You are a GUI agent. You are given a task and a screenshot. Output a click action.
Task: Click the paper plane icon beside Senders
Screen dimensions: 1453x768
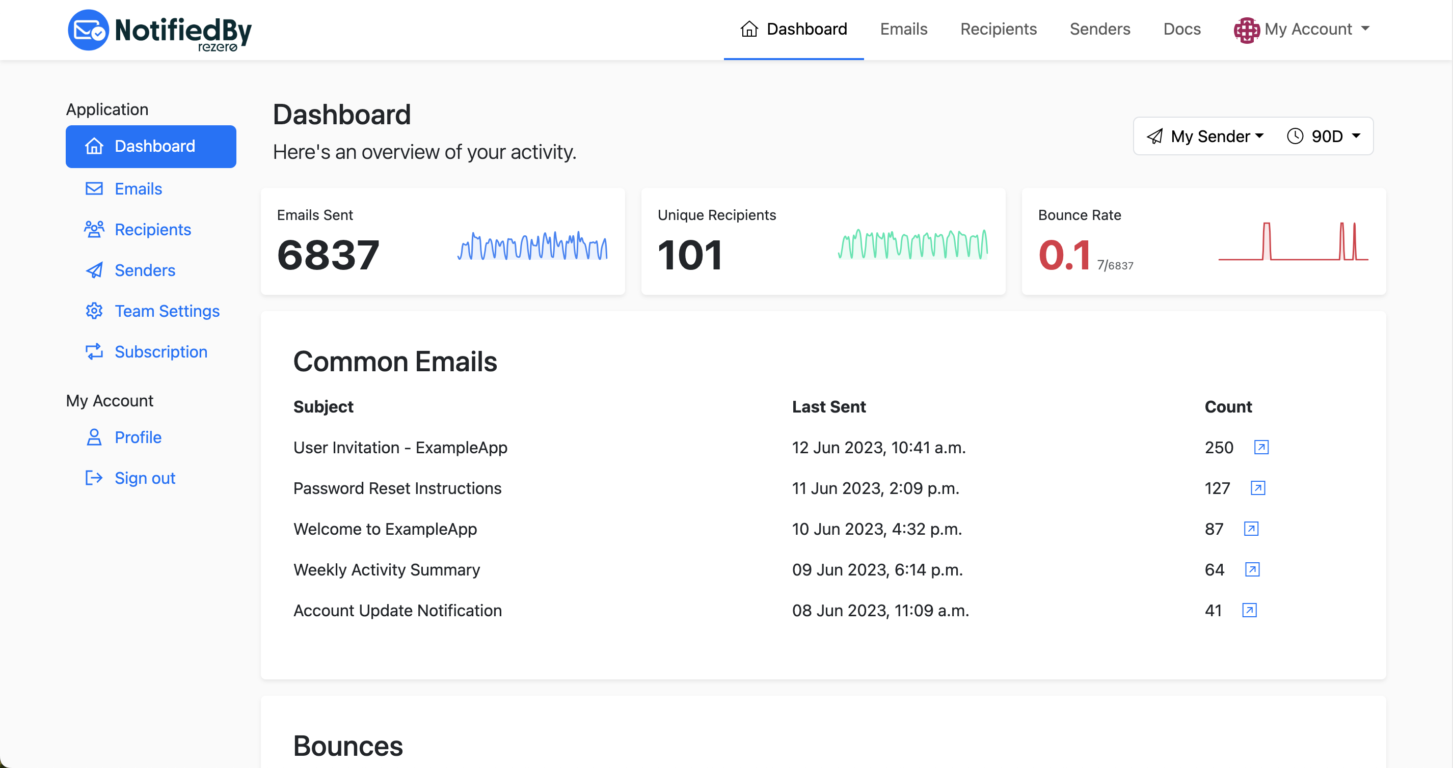(x=94, y=270)
